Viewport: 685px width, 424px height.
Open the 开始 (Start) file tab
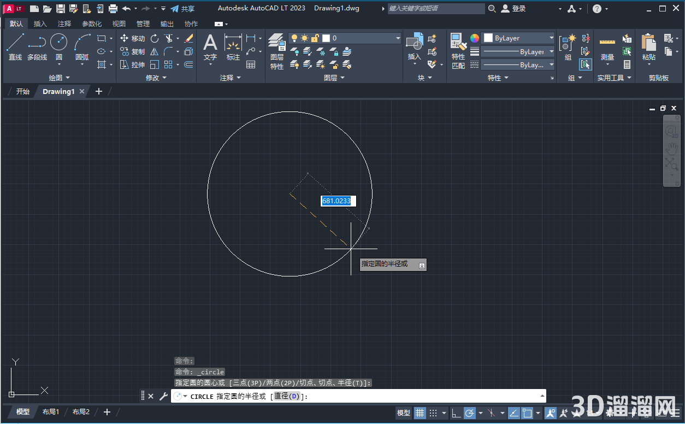(22, 91)
